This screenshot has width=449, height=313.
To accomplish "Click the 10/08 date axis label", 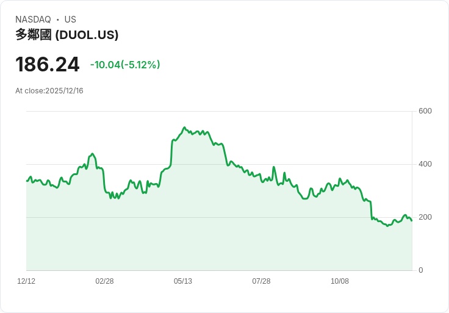I will point(340,281).
